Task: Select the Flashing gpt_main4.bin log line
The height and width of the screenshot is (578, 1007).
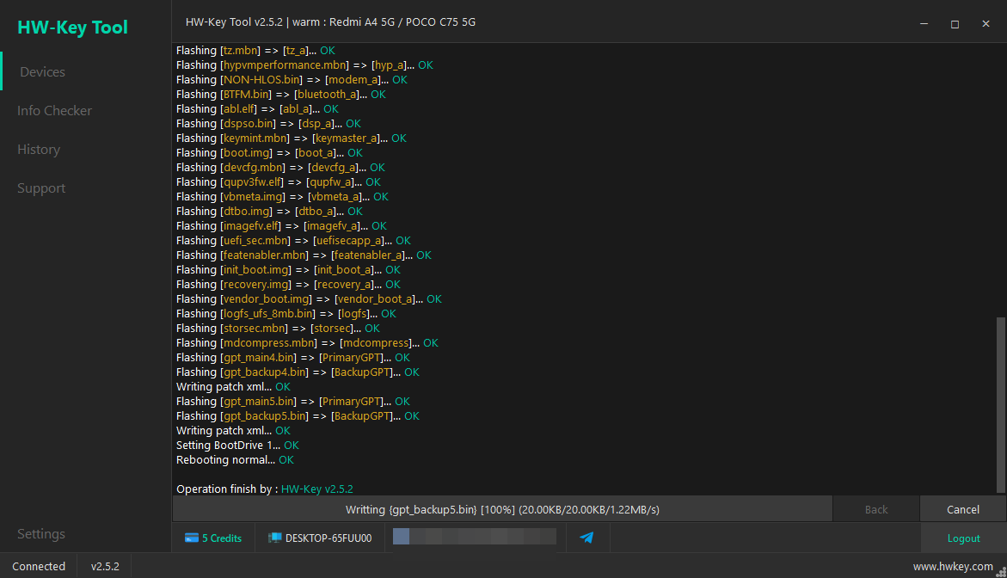Action: 293,358
